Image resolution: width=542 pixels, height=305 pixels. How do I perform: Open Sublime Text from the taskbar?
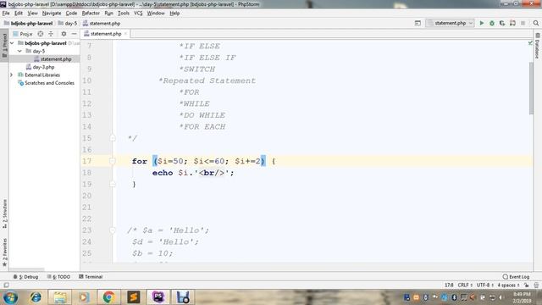coord(134,297)
